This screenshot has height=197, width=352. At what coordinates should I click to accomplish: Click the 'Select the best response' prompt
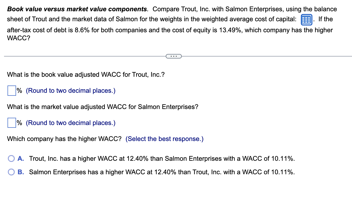click(164, 139)
